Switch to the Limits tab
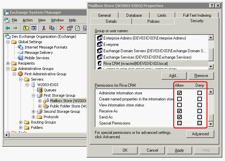Image resolution: width=225 pixels, height=161 pixels. 162,15
